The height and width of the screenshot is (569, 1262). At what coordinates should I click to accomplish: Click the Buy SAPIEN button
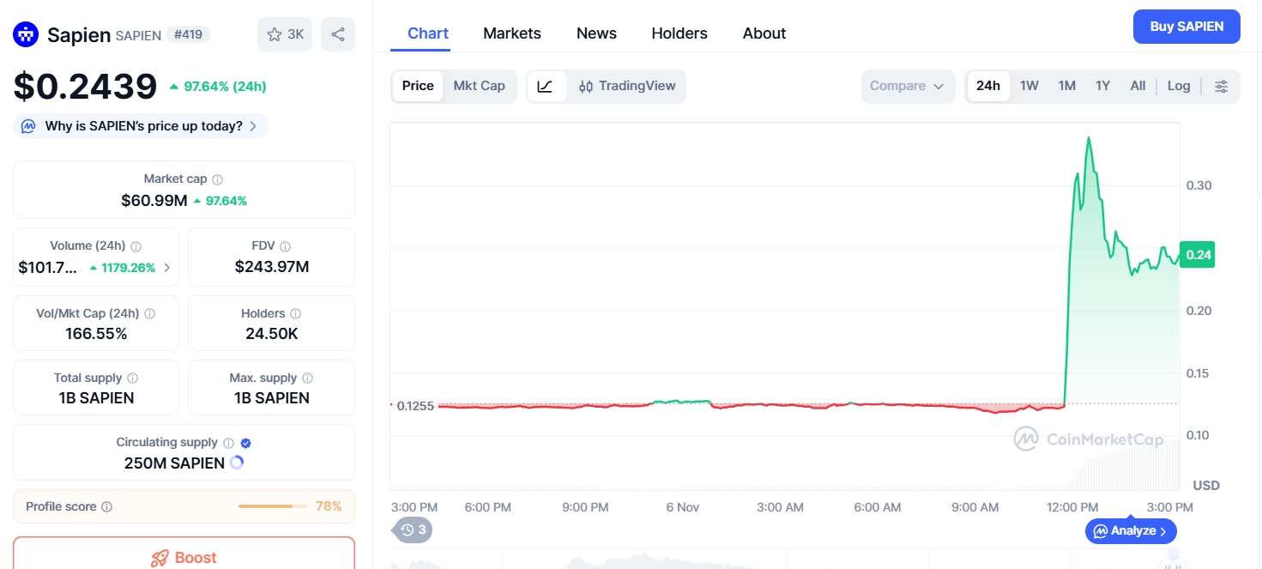1186,27
